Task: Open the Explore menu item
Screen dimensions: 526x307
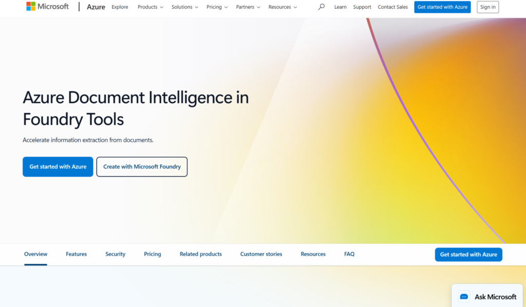Action: tap(120, 7)
